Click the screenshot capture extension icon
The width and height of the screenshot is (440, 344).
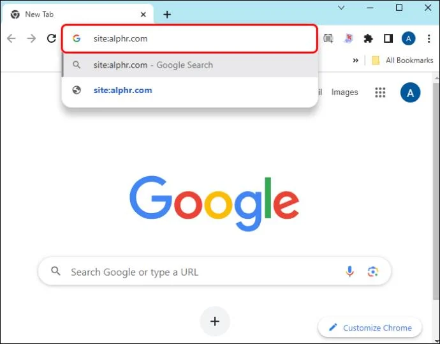pos(328,39)
